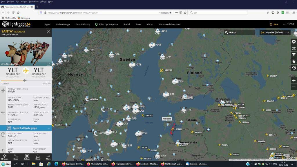This screenshot has height=167, width=297.
Task: Select the PNC01J aircraft icon
Action: coord(219,145)
